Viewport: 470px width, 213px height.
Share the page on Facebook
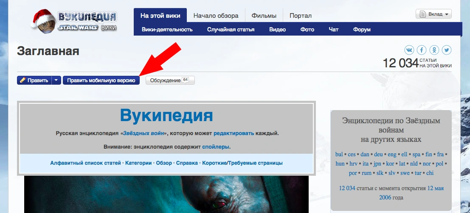[422, 50]
